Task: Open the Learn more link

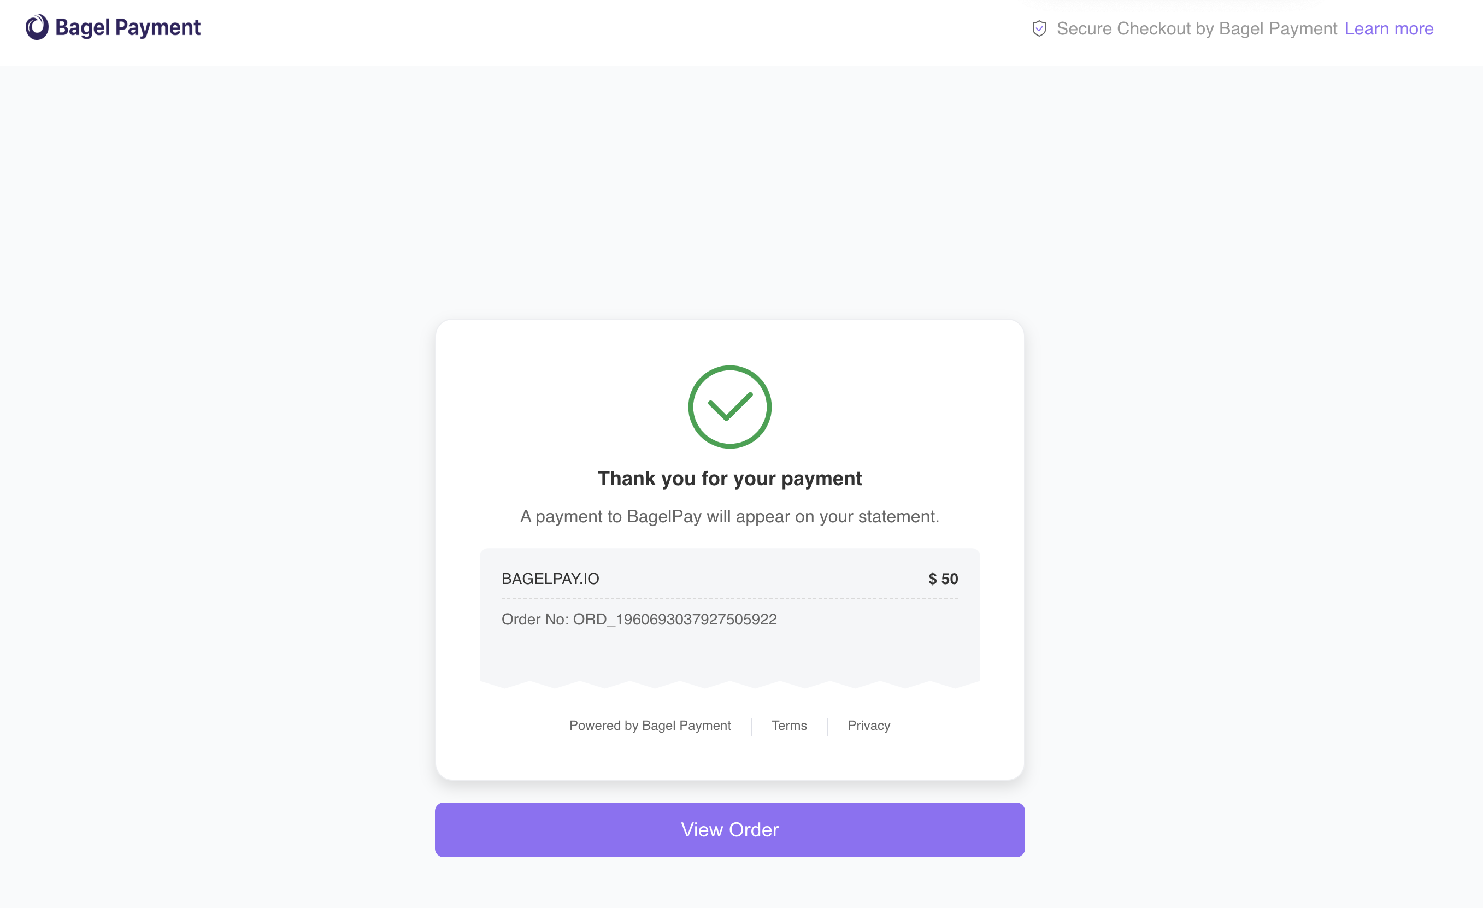Action: tap(1388, 29)
